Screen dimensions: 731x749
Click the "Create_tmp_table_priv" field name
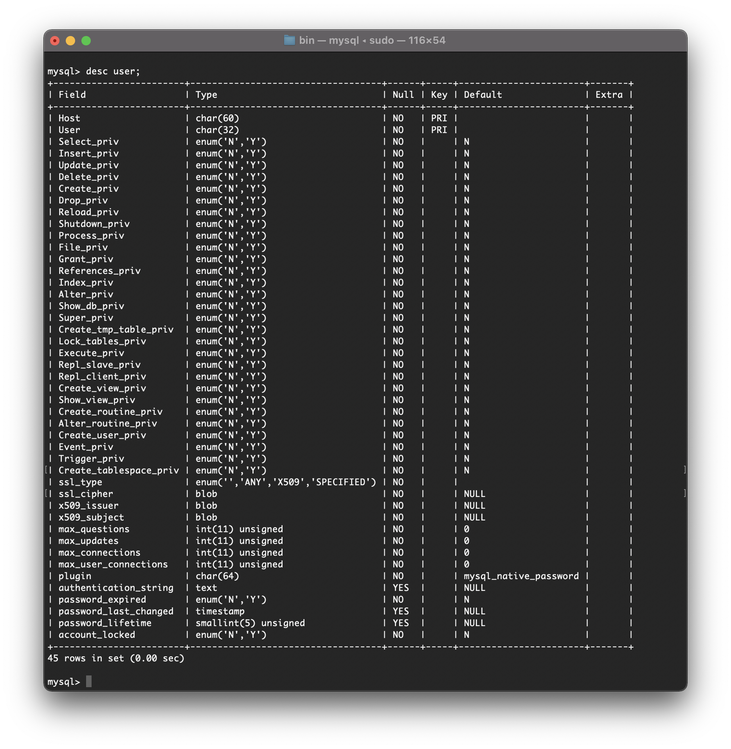pyautogui.click(x=116, y=329)
